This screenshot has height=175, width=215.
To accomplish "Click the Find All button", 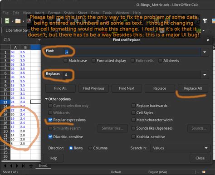I will coord(60,88).
